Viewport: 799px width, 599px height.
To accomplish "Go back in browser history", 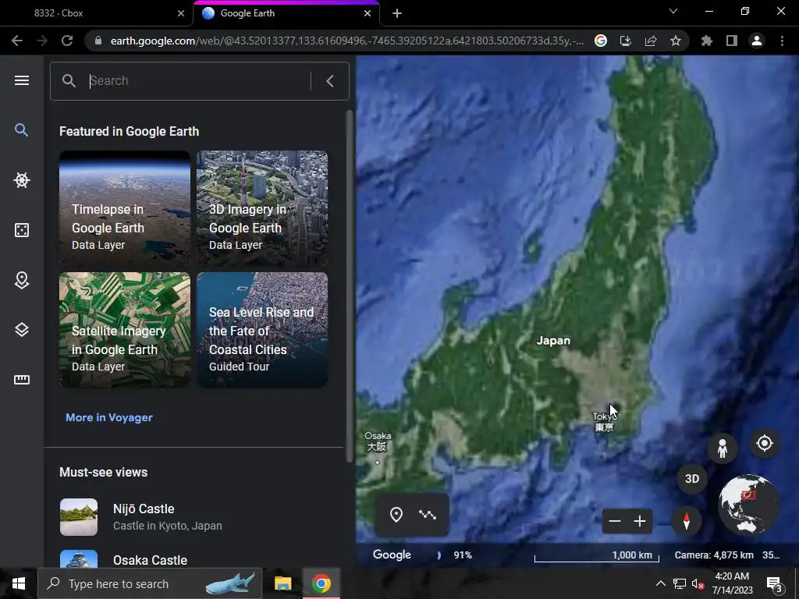I will point(17,41).
